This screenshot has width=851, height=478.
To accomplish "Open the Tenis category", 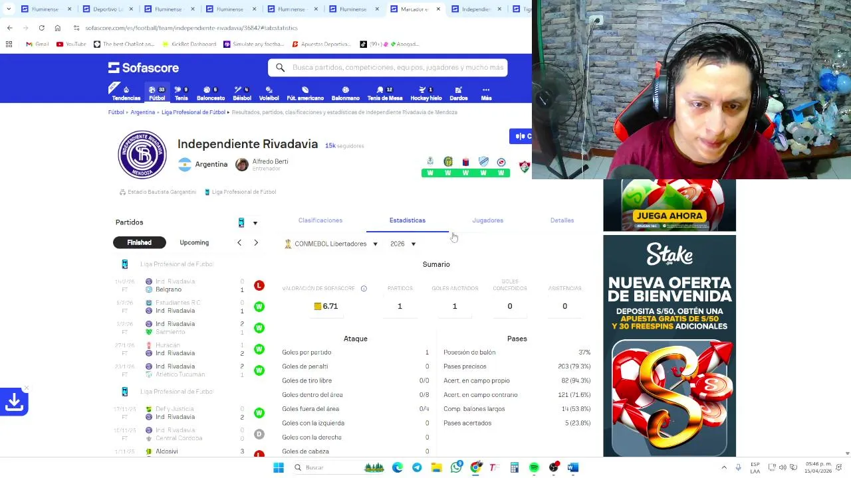I will [181, 93].
